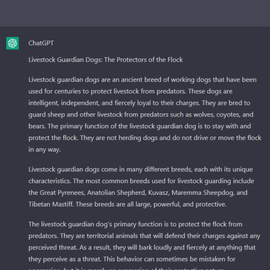Click the line starting 'protect the flock. They are not herding'

tap(145, 138)
